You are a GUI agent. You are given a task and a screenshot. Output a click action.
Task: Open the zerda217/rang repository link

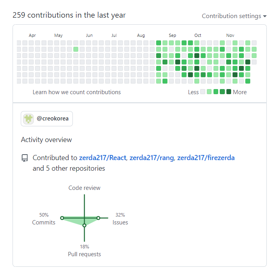pos(152,158)
